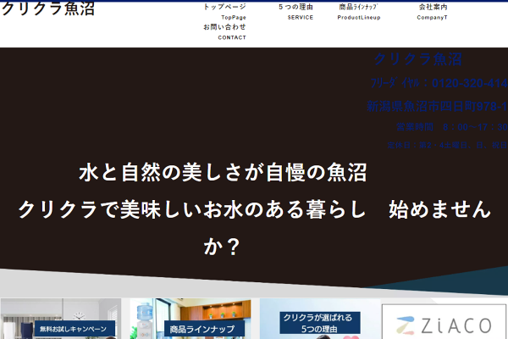The image size is (508, 339).
Task: Open the トップページ menu item
Action: point(224,11)
